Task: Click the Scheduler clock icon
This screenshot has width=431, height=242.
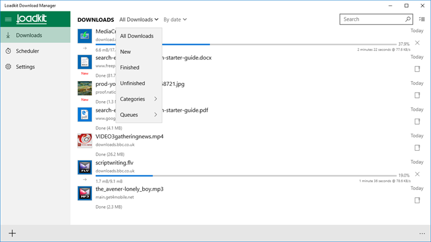Action: click(8, 51)
